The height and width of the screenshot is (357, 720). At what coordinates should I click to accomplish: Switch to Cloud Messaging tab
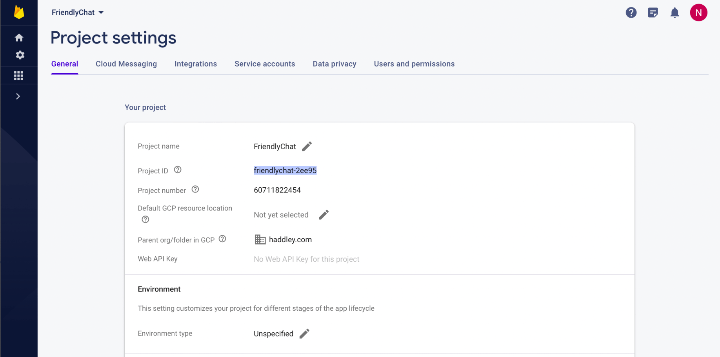pyautogui.click(x=126, y=64)
